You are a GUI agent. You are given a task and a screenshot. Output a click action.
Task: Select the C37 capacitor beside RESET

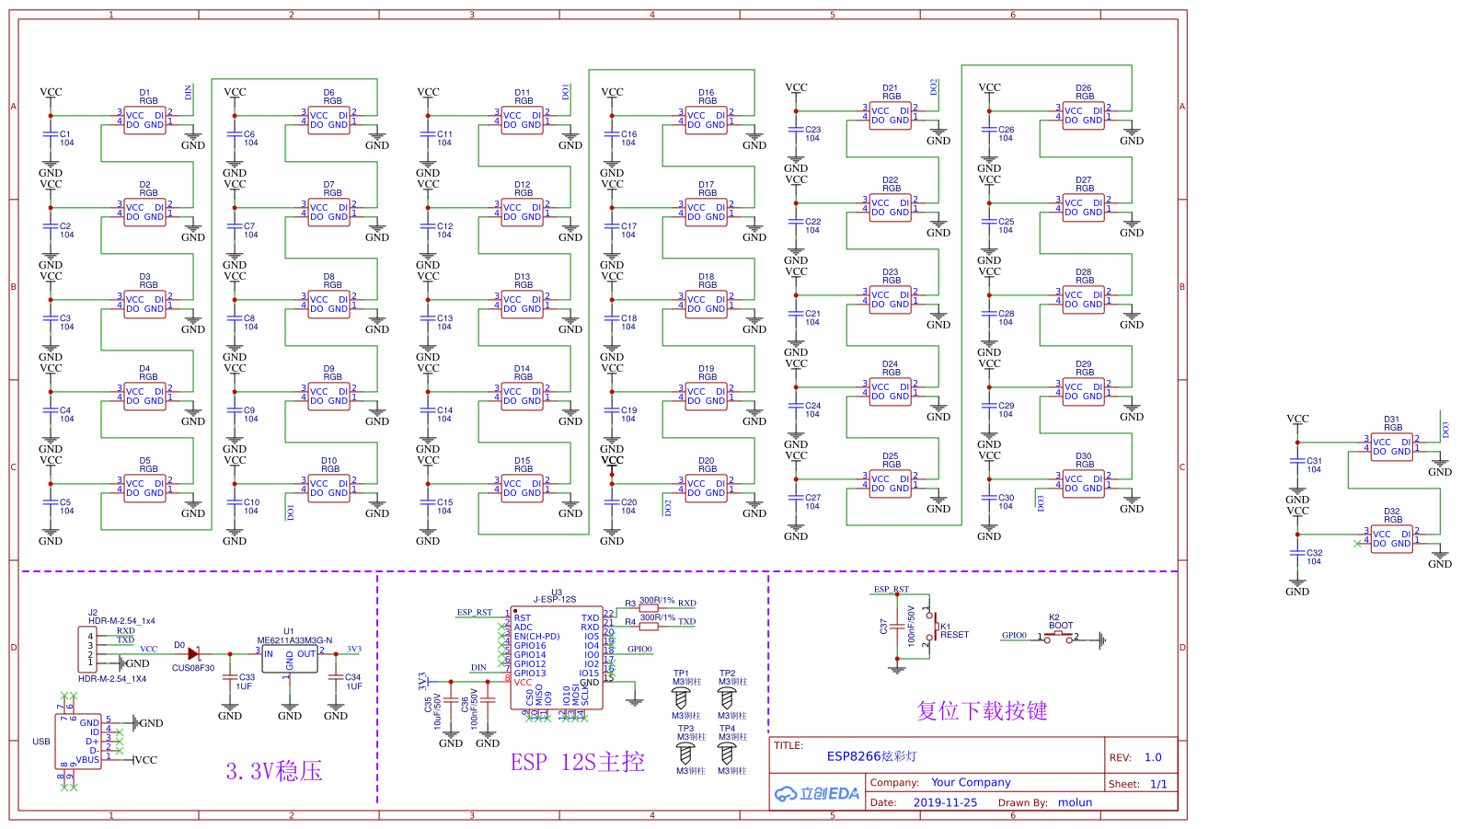click(897, 627)
